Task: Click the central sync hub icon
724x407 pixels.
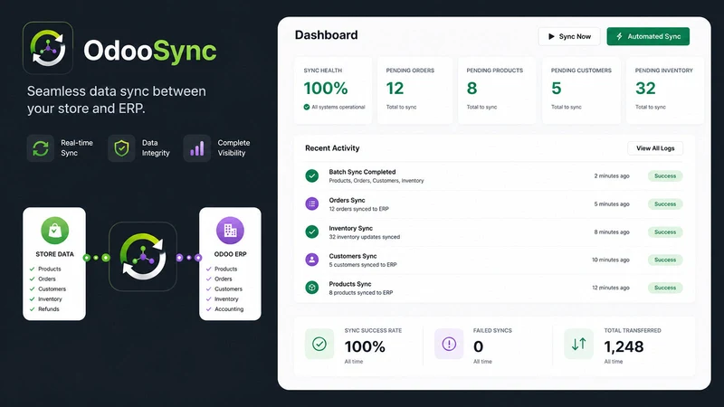Action: click(x=143, y=257)
